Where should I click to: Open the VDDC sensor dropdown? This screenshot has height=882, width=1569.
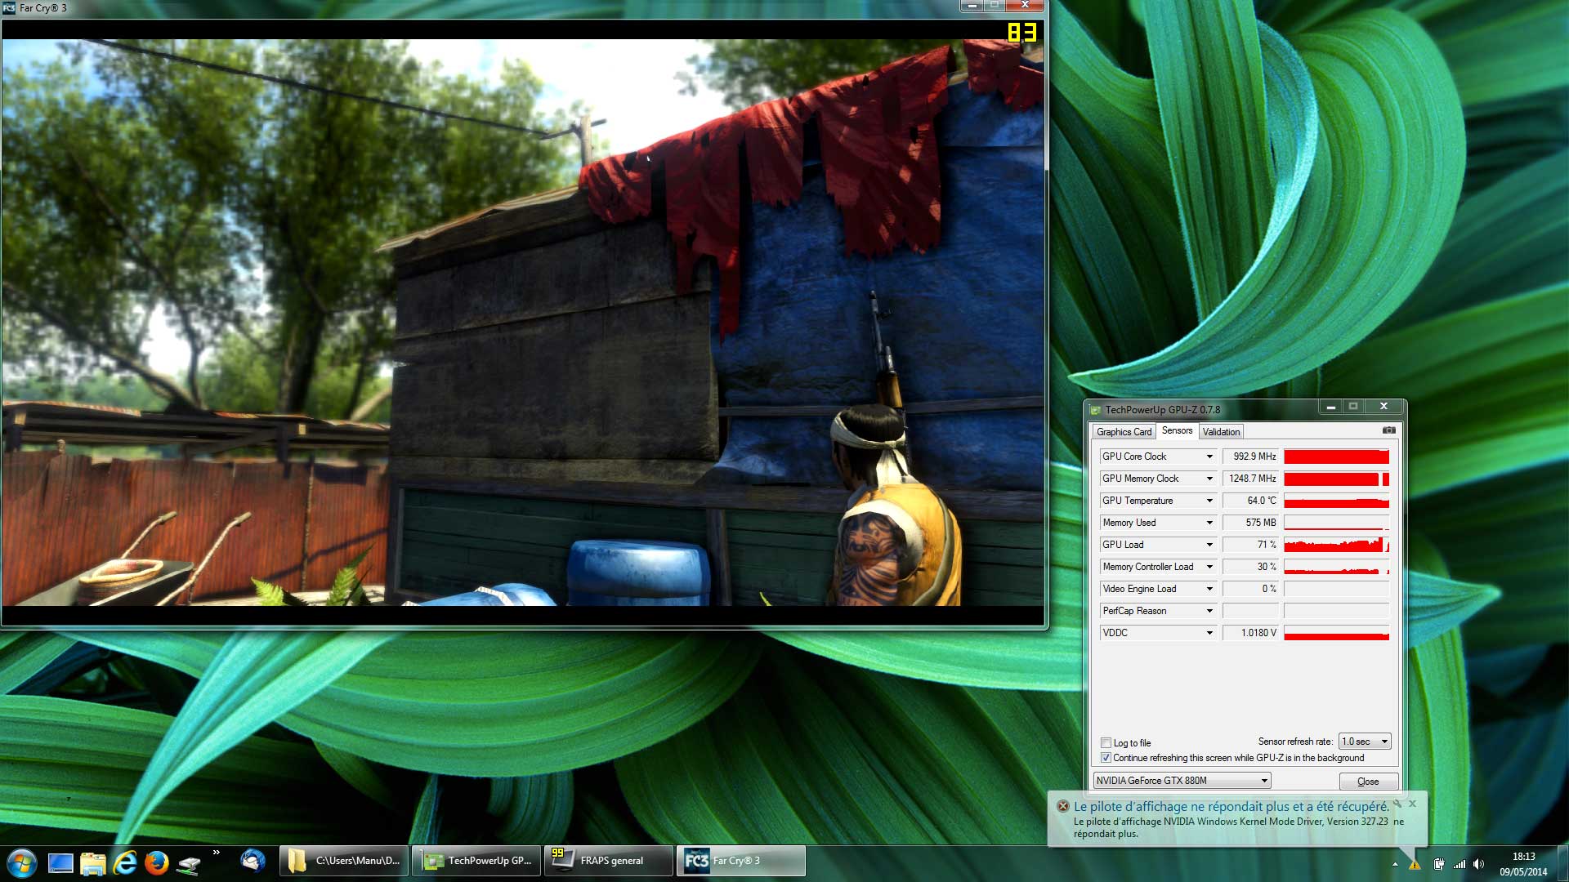coord(1209,633)
